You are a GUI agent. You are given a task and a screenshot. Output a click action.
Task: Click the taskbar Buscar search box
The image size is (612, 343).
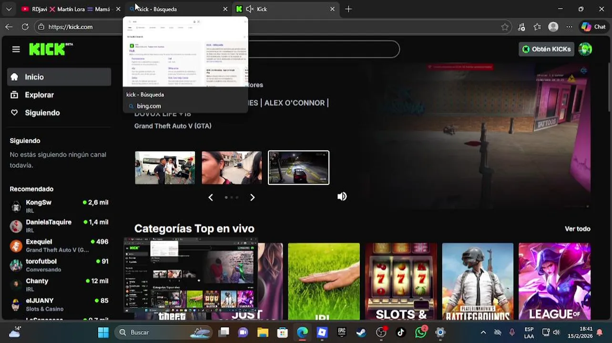pyautogui.click(x=163, y=333)
